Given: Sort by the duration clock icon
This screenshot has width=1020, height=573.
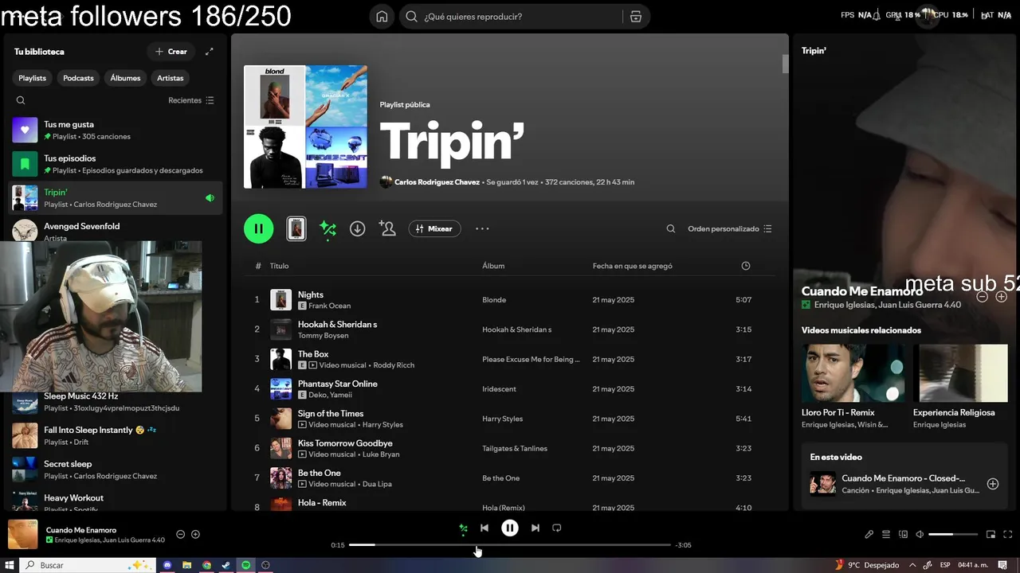Looking at the screenshot, I should pyautogui.click(x=746, y=266).
